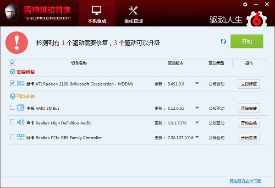275x188 pixels.
Task: Click the refresh icon beside 开始
Action: coord(223,42)
